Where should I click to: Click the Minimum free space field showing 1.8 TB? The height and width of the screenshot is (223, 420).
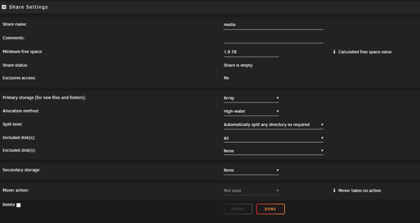pos(251,52)
